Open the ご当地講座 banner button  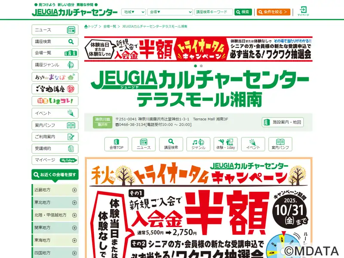click(55, 89)
